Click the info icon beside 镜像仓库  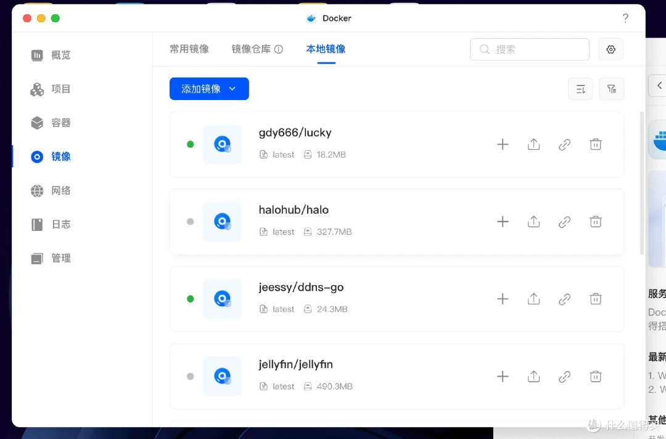(279, 49)
